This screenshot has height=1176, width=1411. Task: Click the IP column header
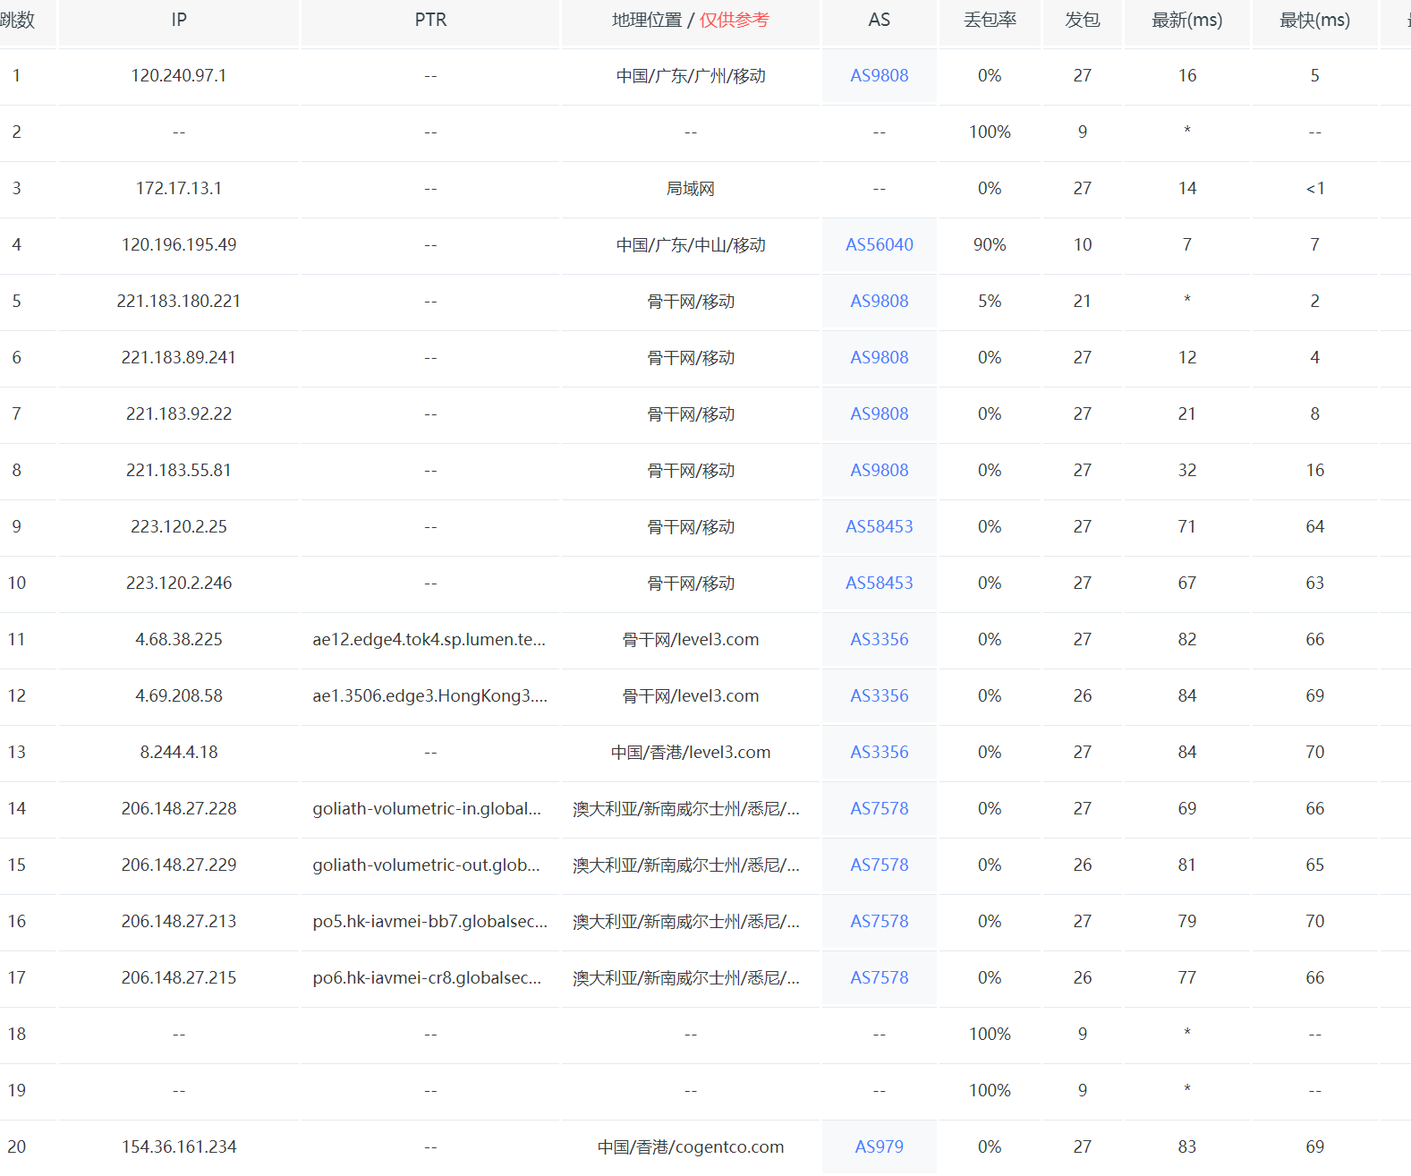[179, 20]
